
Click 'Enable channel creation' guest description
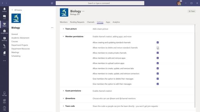pyautogui.click(x=102, y=91)
